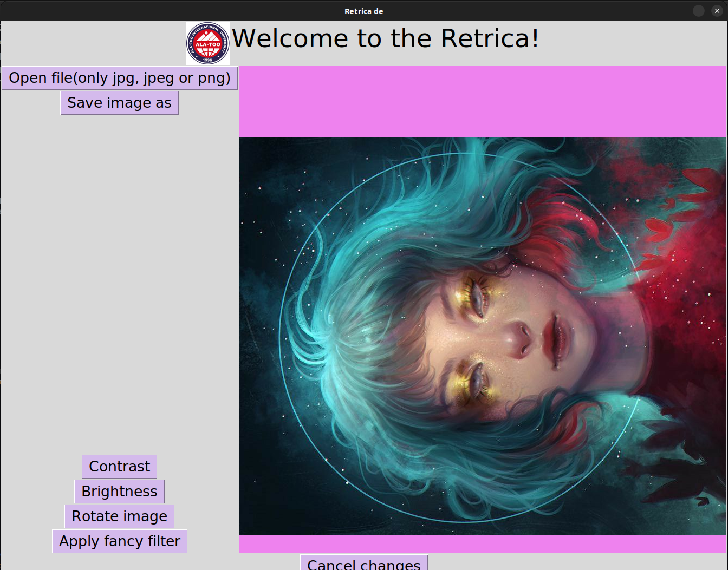Image resolution: width=728 pixels, height=570 pixels.
Task: Apply the Contrast adjustment
Action: coord(119,466)
